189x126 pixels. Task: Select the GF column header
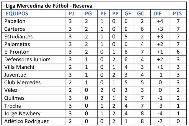click(x=128, y=13)
